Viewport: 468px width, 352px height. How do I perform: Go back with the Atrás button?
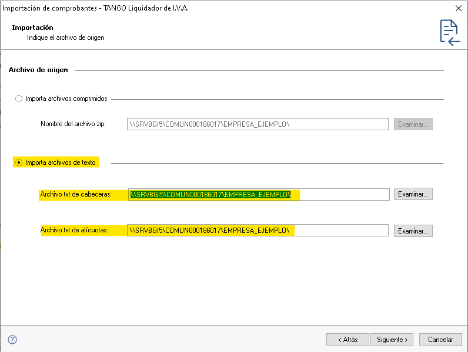[x=347, y=340]
